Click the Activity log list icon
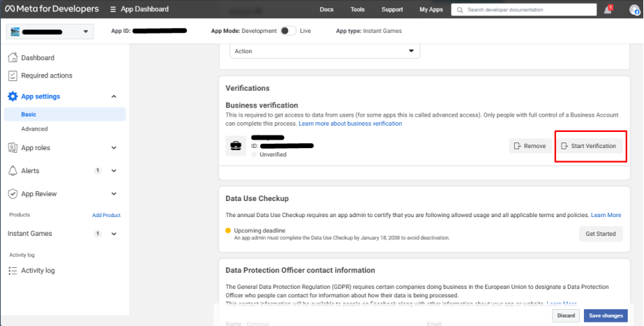 pos(13,270)
